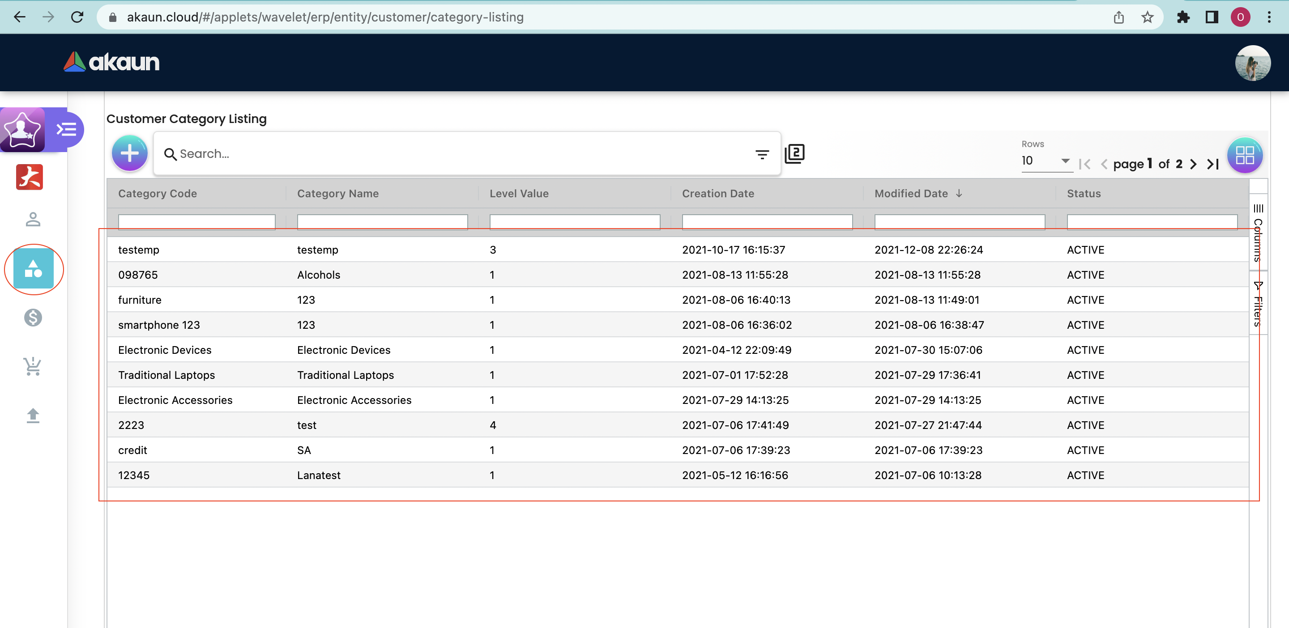Click the numbered stack icon beside search
This screenshot has width=1289, height=628.
pyautogui.click(x=794, y=153)
